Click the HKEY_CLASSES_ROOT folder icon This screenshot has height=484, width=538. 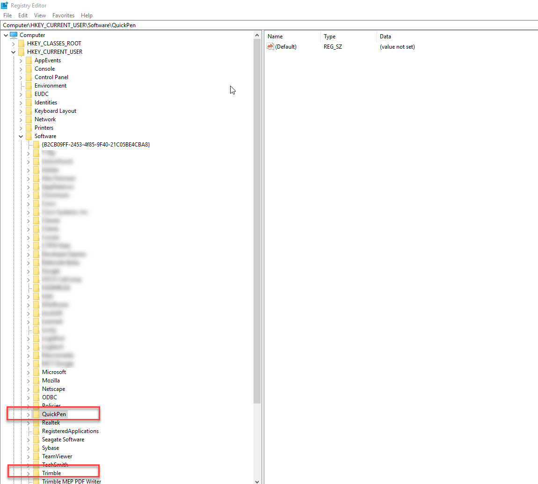[21, 44]
